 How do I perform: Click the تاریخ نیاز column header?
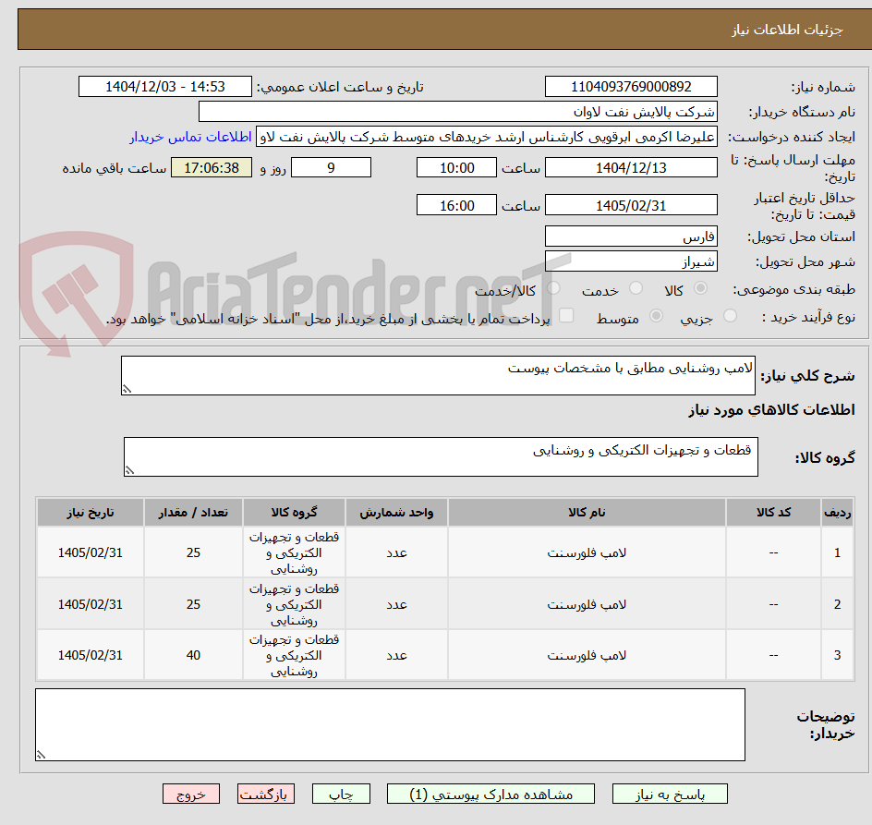(91, 513)
